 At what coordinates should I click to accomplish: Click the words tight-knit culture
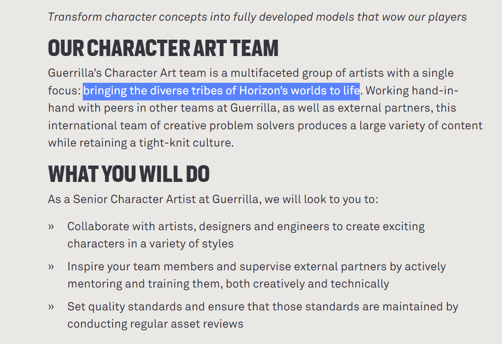click(x=185, y=143)
